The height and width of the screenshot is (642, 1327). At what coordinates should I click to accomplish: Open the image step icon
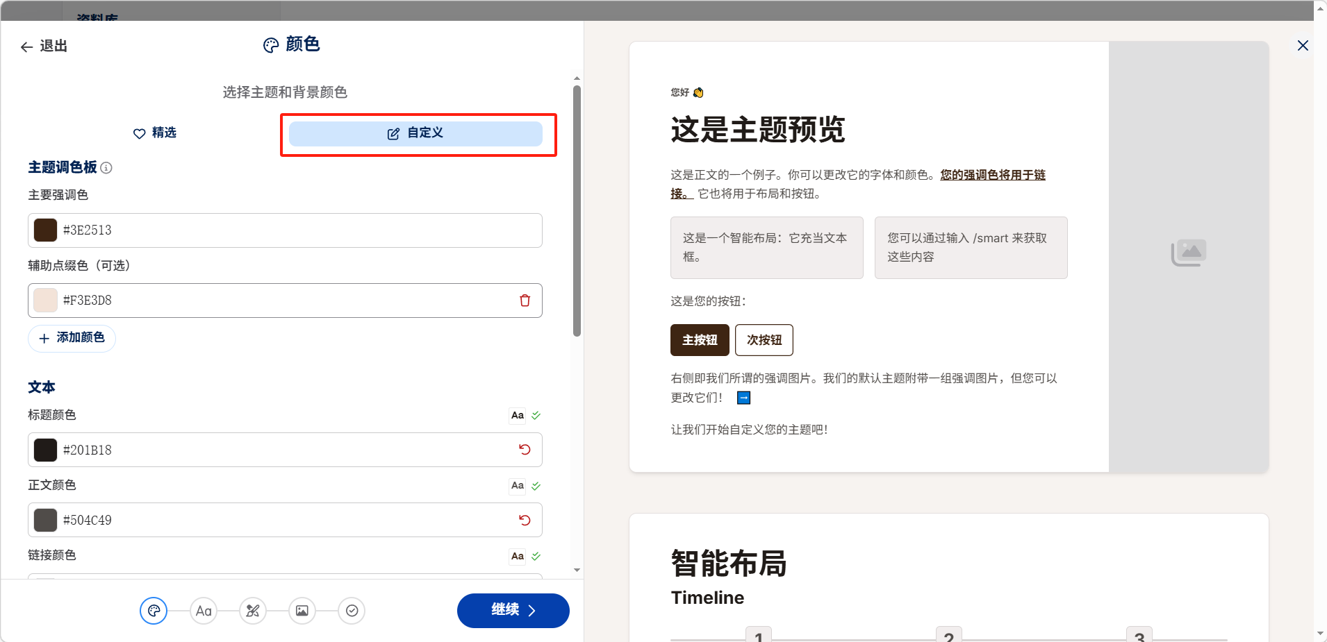302,611
